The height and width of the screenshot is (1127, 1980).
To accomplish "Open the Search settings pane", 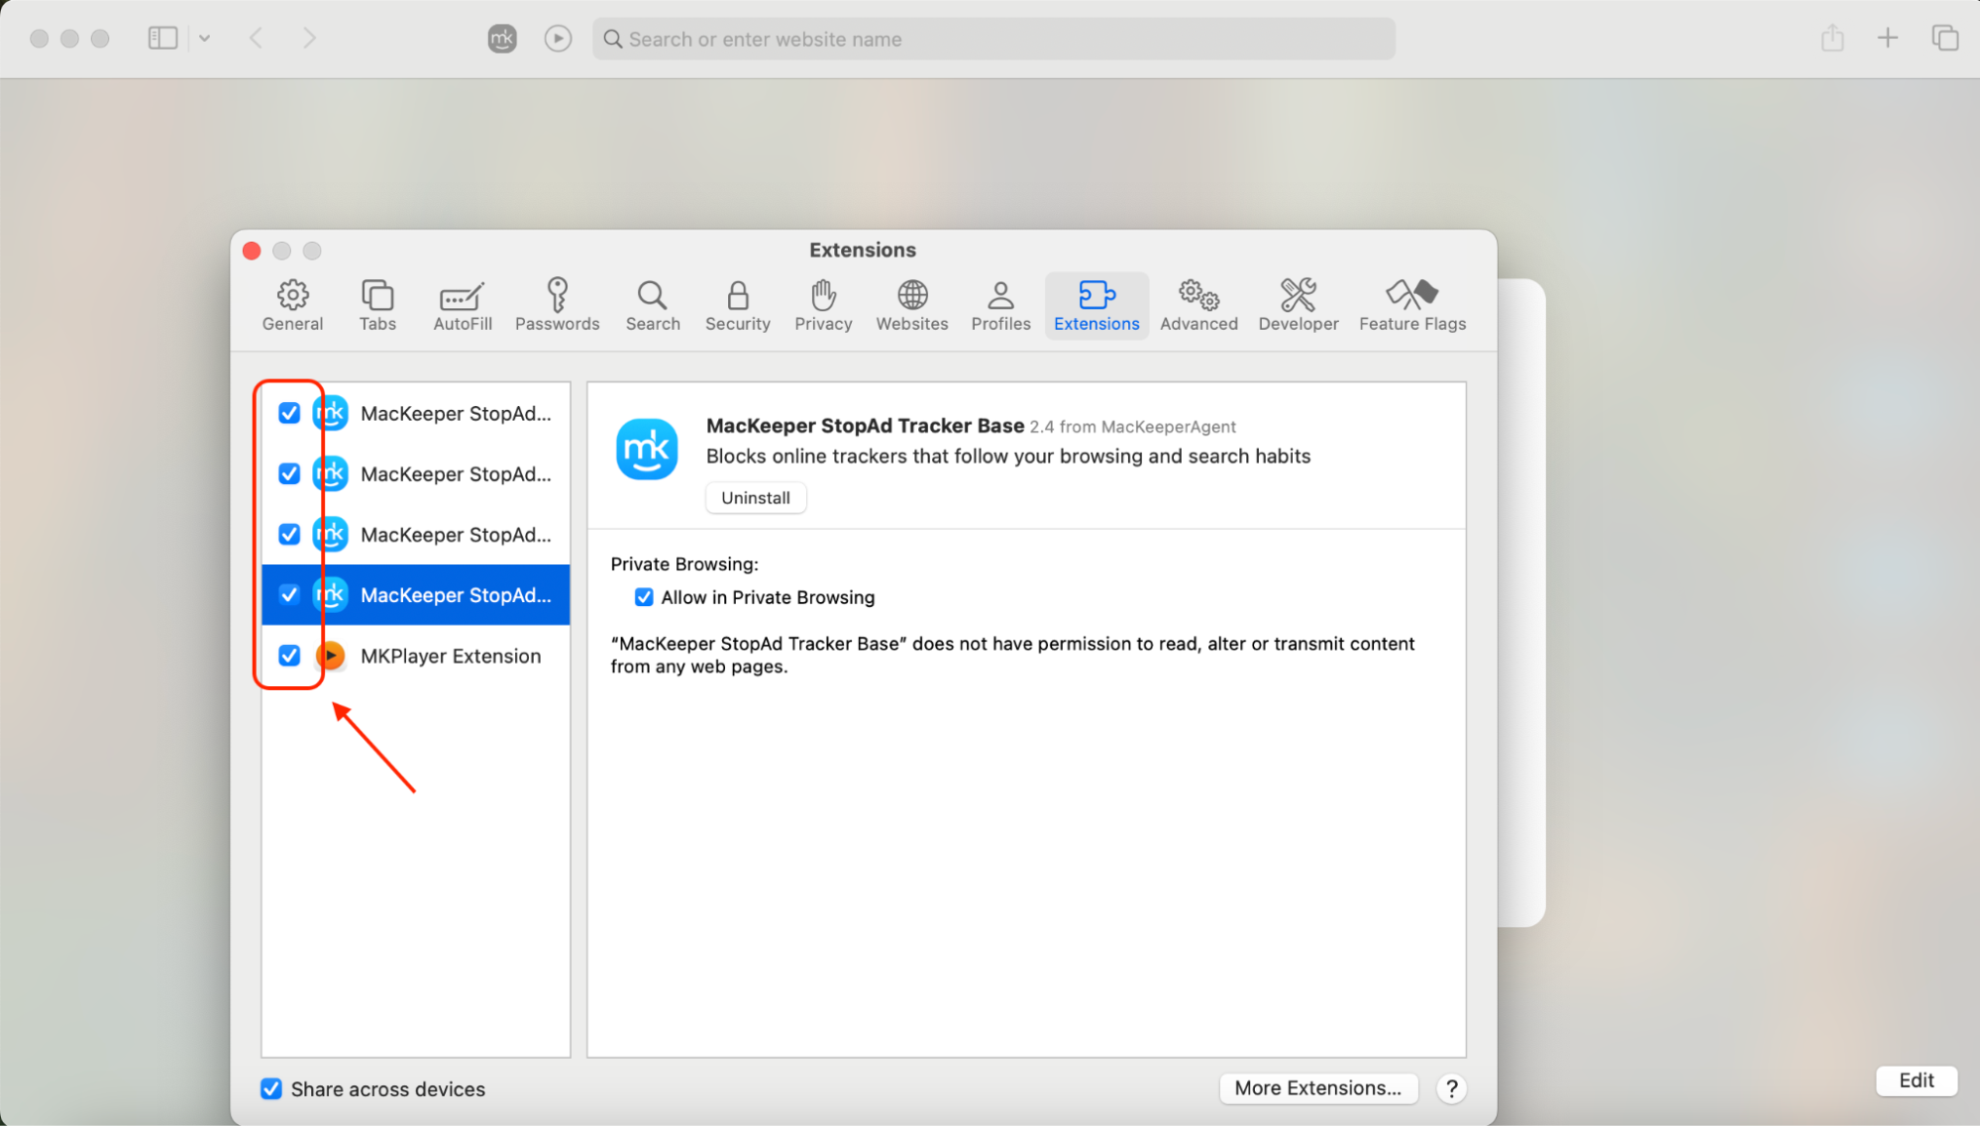I will point(652,305).
